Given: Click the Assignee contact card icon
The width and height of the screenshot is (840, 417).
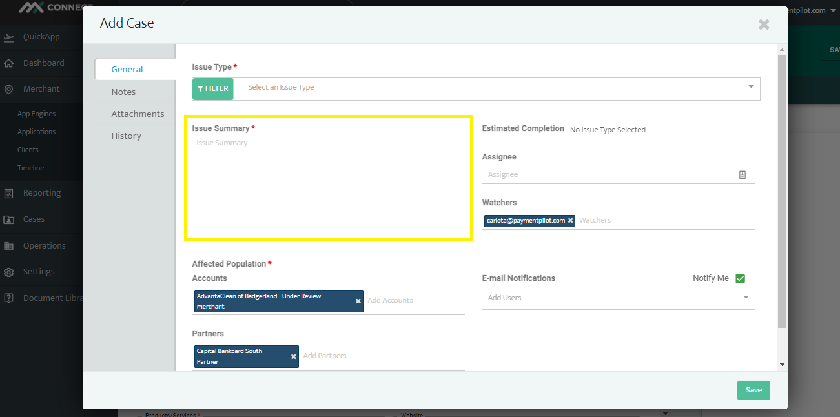Looking at the screenshot, I should [743, 175].
